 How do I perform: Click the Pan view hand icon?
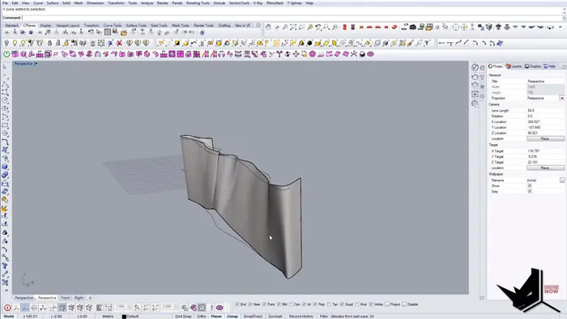pos(268,27)
